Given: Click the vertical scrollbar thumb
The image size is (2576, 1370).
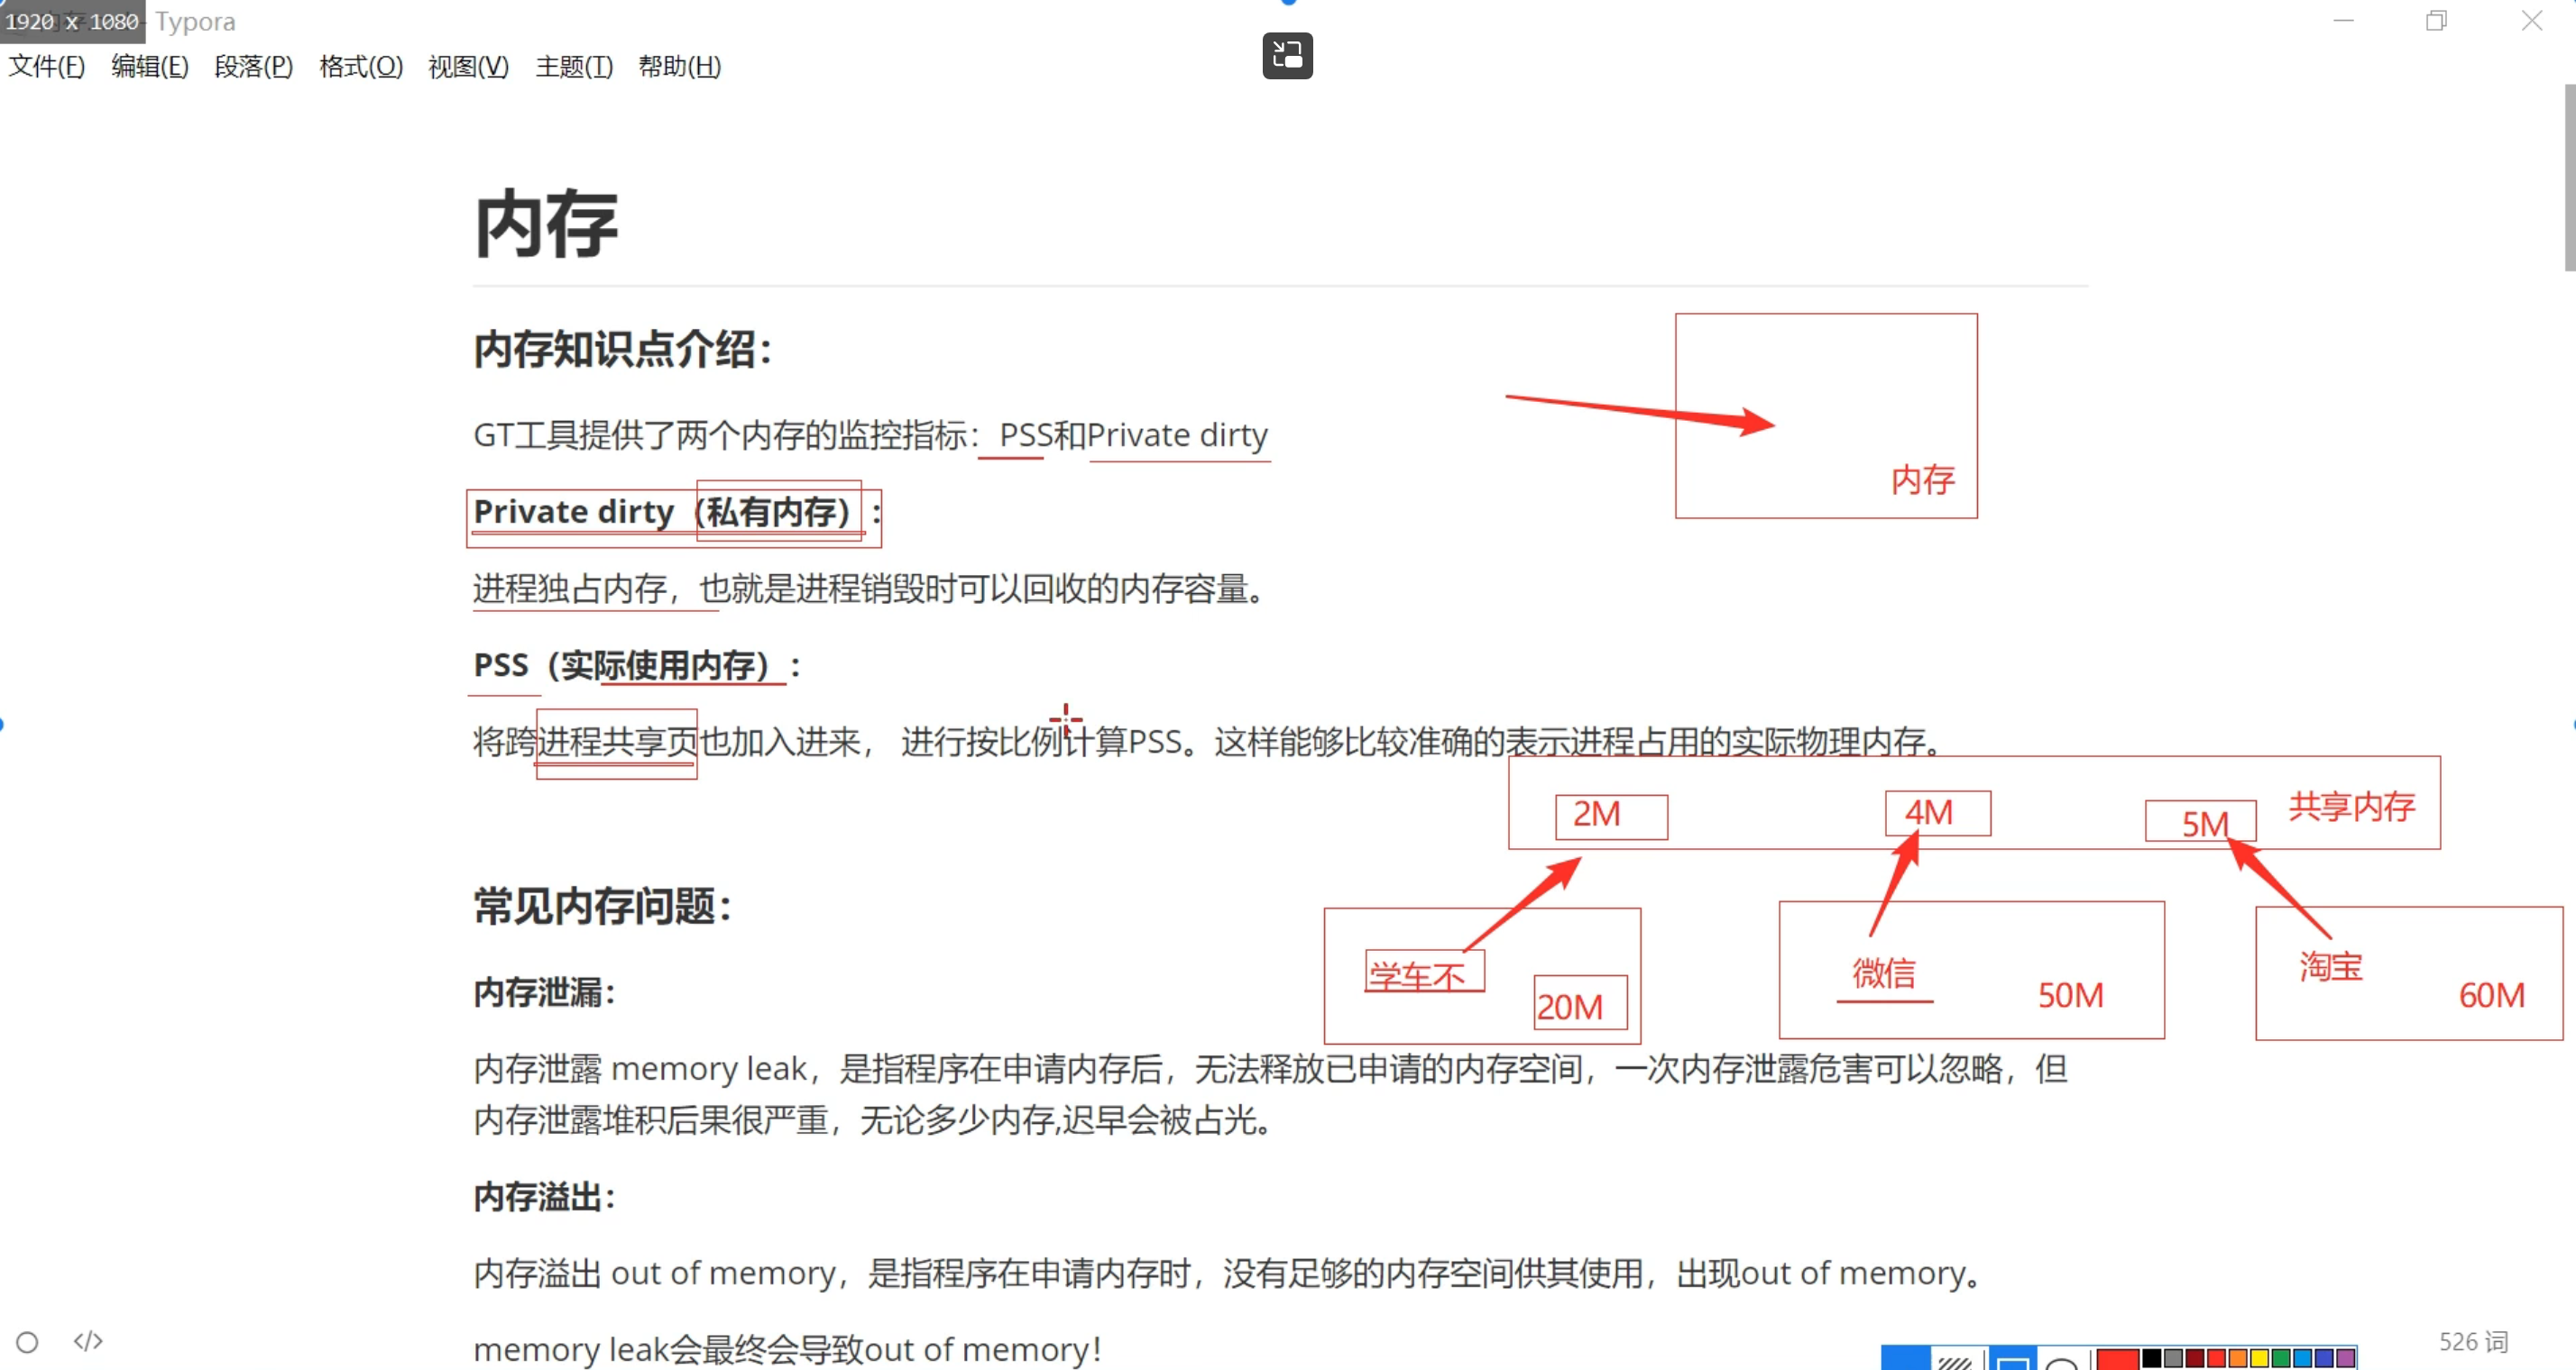Looking at the screenshot, I should click(x=2569, y=178).
